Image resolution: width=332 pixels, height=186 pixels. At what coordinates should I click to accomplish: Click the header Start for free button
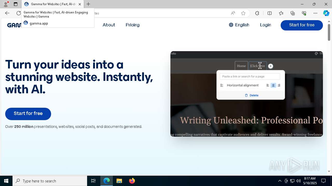coord(302,25)
